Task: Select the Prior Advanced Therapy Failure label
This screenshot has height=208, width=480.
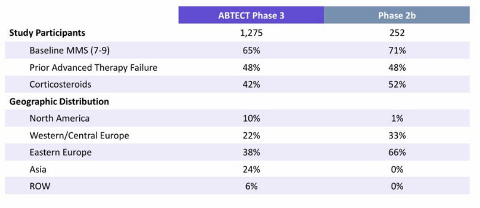Action: pos(93,67)
